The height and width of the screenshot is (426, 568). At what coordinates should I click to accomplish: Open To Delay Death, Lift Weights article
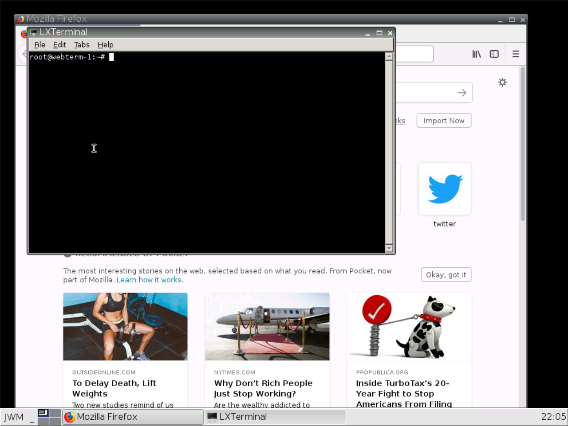click(x=114, y=388)
